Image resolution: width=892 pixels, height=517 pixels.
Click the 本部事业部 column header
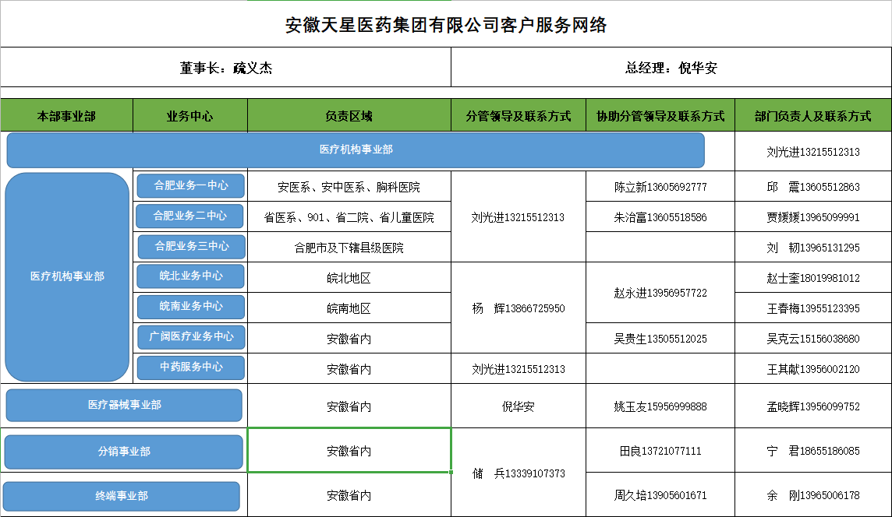click(x=66, y=116)
